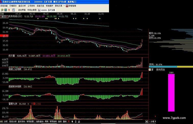This screenshot has width=193, height=124.
Task: Click the right arrow icon near 分笔
Action: (x=147, y=121)
